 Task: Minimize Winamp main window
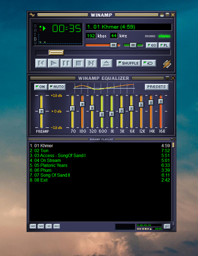162,15
